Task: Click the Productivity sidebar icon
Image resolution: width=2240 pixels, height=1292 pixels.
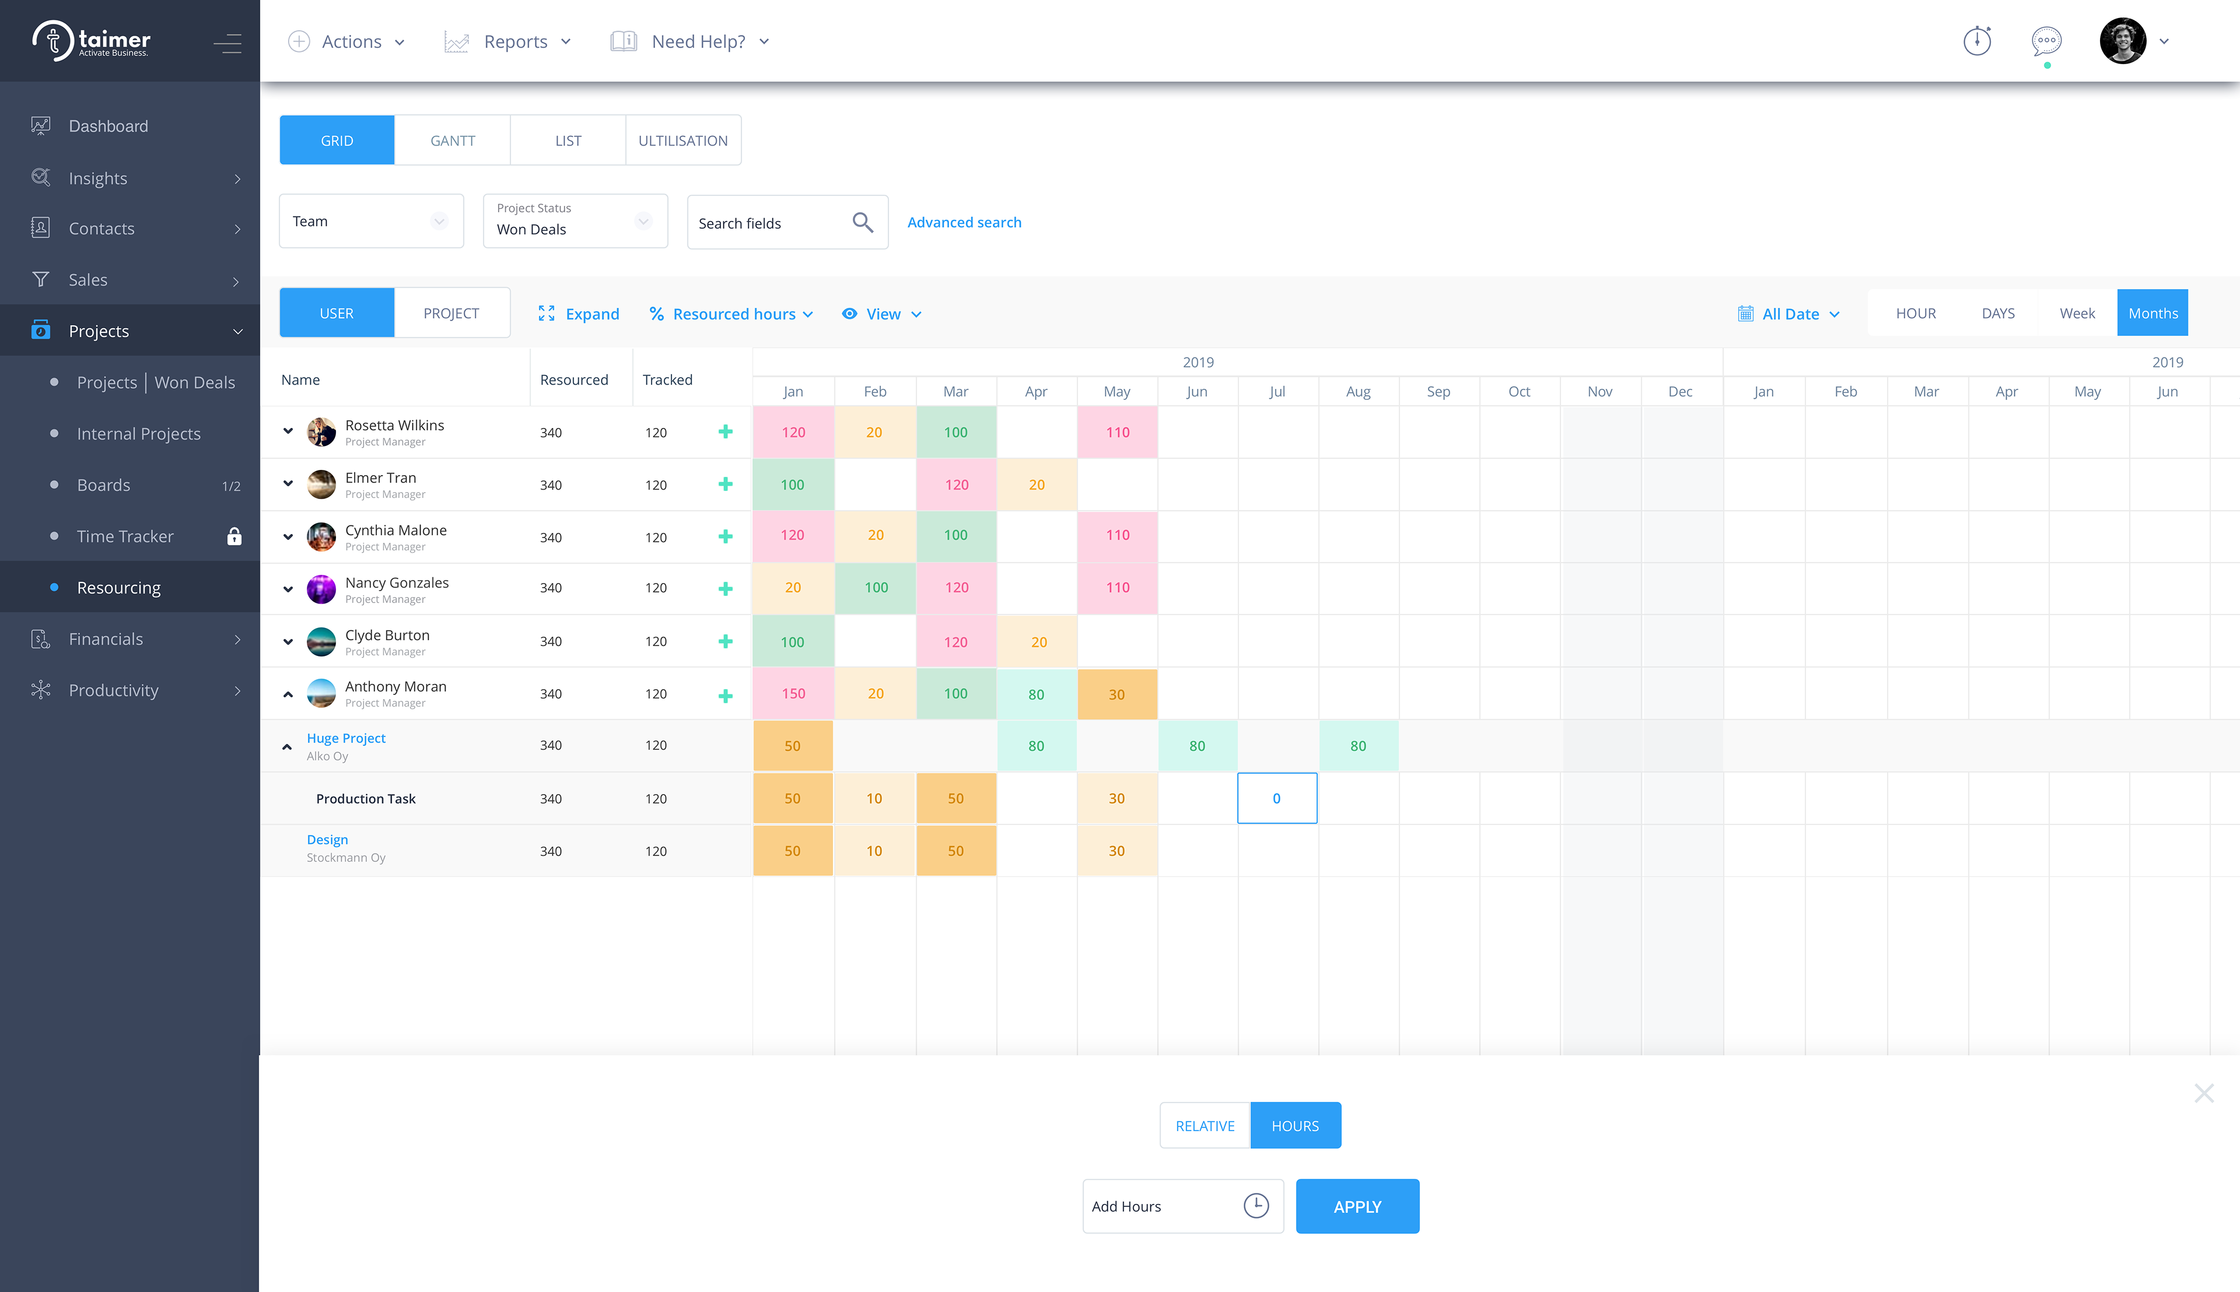Action: [41, 690]
